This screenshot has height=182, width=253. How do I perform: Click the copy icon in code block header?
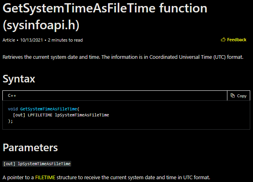coord(233,96)
